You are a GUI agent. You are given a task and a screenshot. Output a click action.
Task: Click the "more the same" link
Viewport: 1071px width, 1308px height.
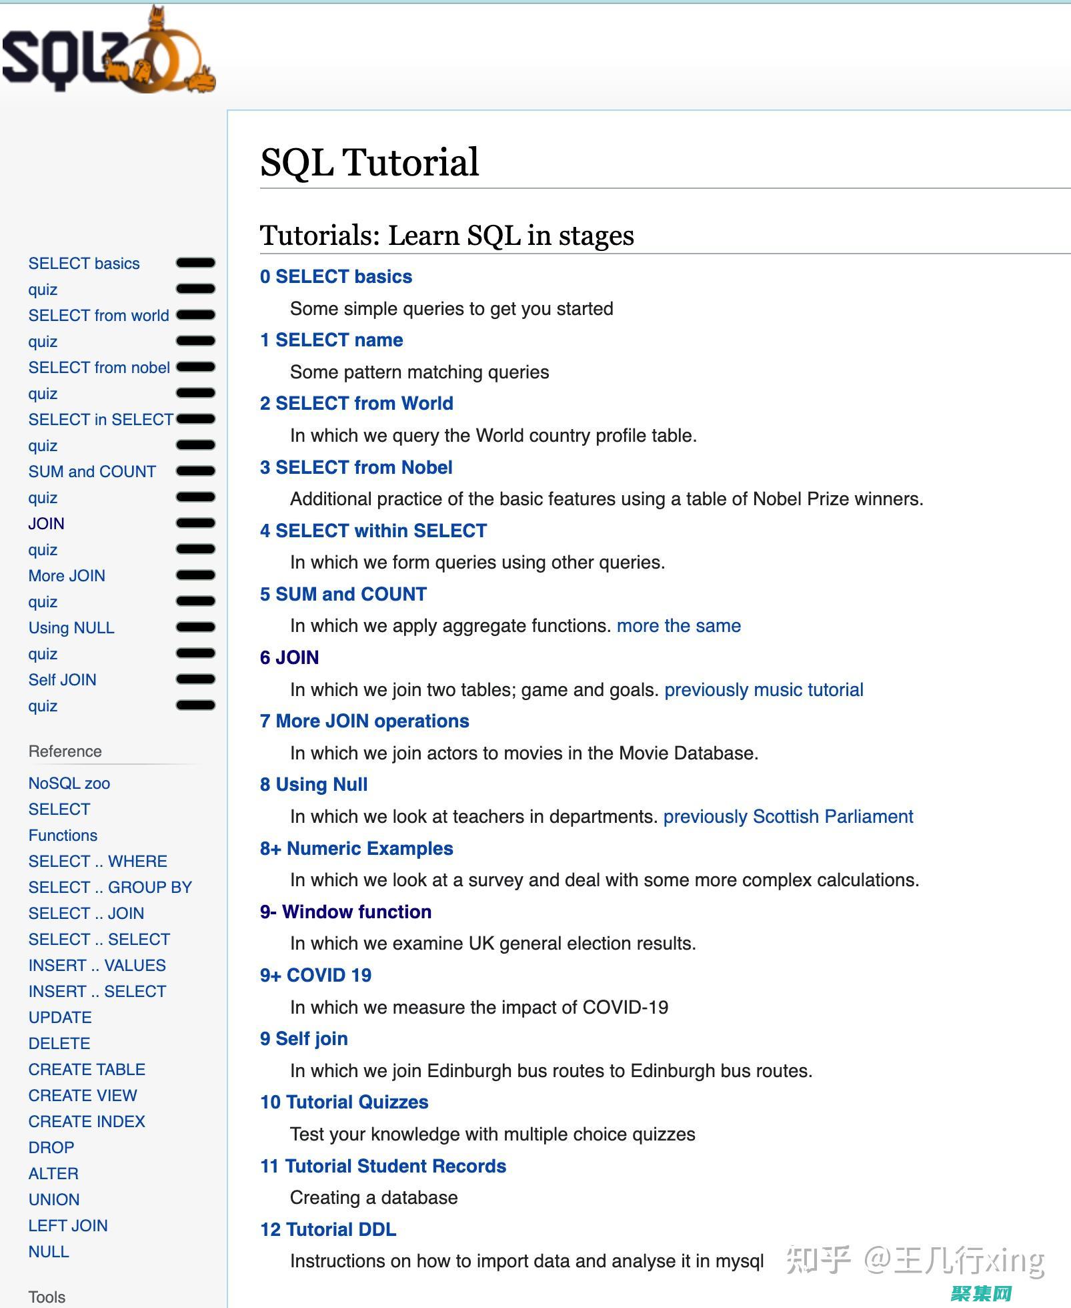pos(679,626)
